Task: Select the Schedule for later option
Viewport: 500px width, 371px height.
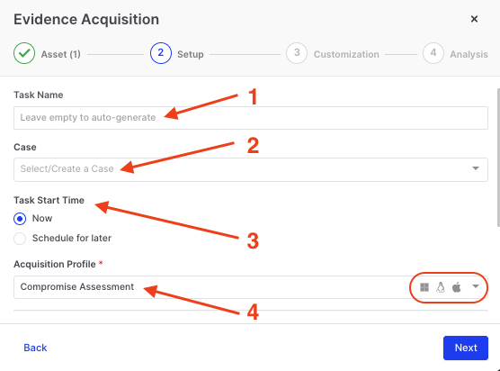Action: tap(20, 239)
